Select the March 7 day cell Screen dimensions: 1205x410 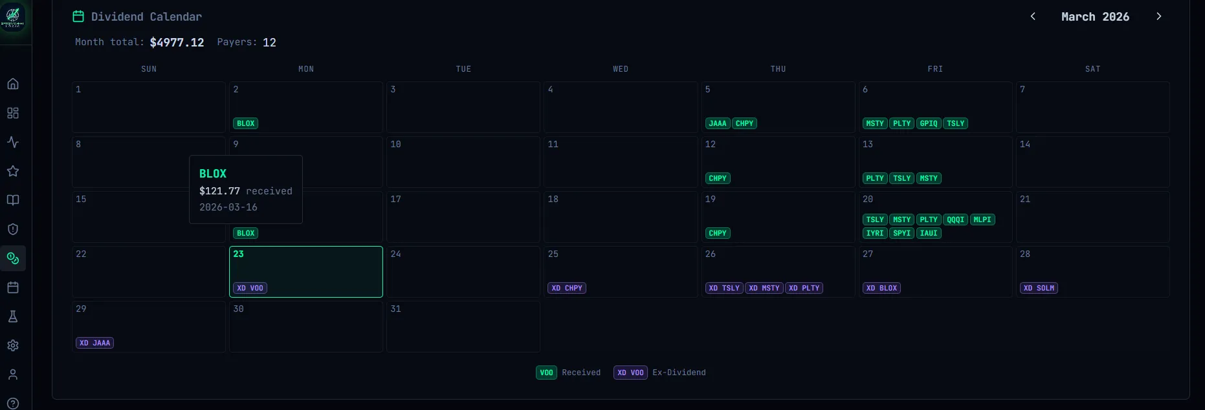[x=1093, y=107]
